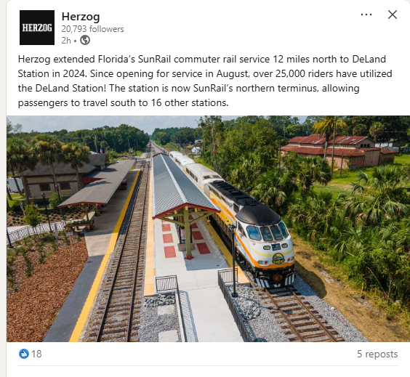The height and width of the screenshot is (377, 410).
Task: Open the Herzog company name link
Action: pyautogui.click(x=81, y=17)
